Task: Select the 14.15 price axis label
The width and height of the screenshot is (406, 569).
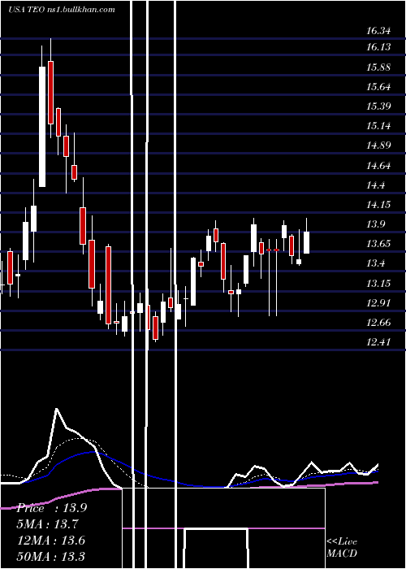Action: point(378,205)
